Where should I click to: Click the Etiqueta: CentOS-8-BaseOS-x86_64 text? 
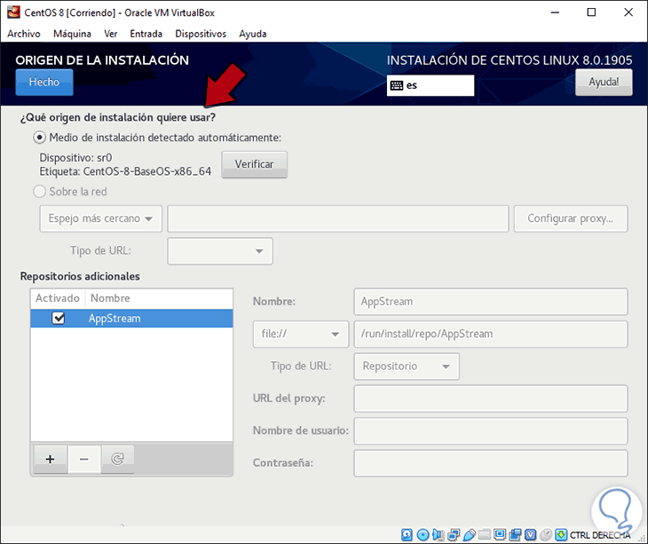(x=125, y=171)
